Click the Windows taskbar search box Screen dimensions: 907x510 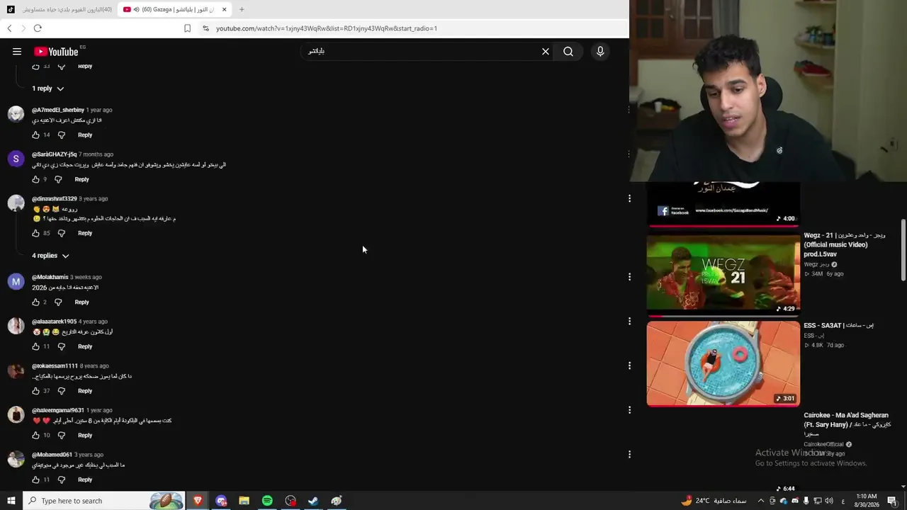click(104, 501)
